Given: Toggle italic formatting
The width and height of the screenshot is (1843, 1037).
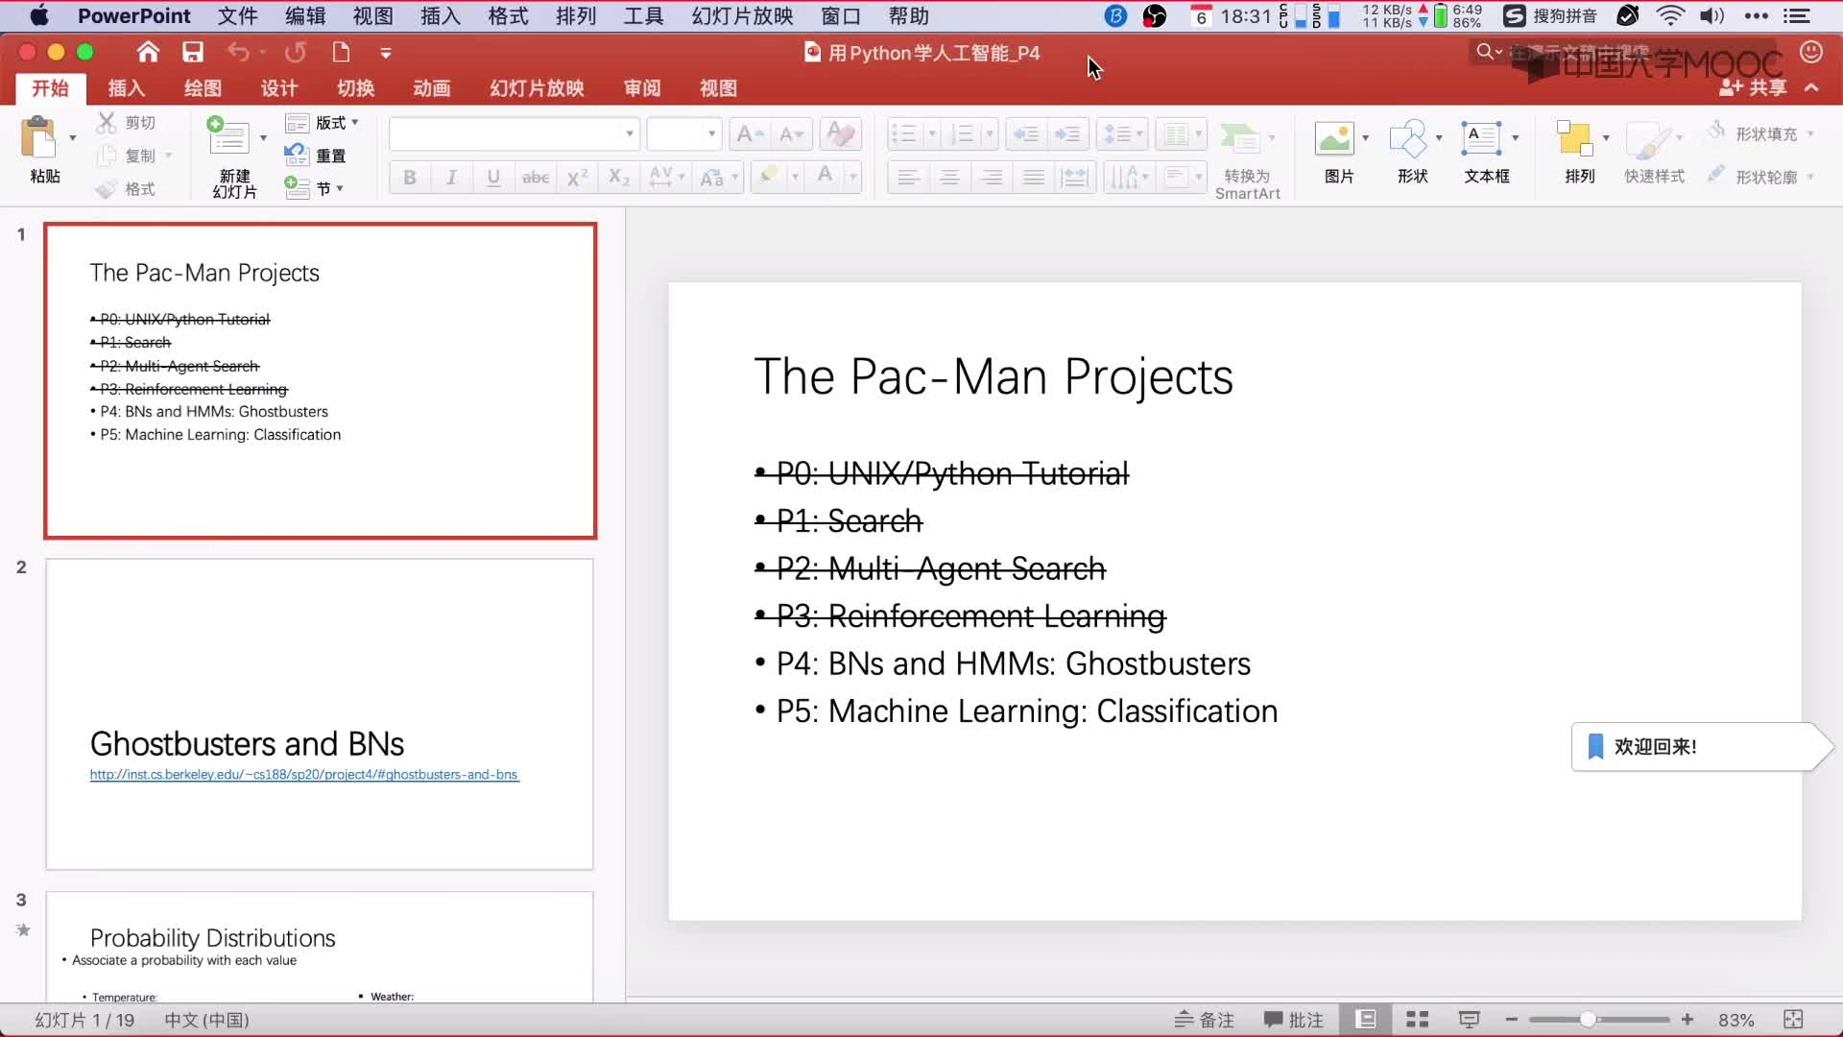Looking at the screenshot, I should point(451,177).
